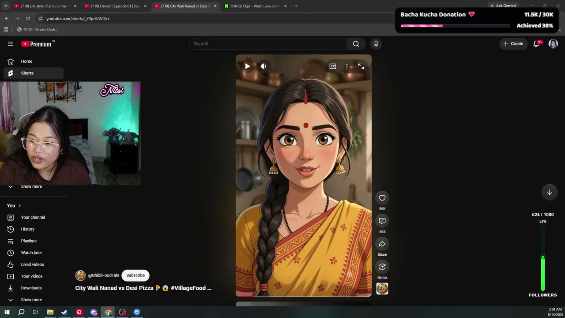565x318 pixels.
Task: Open the @GhibliFoodTale channel link
Action: click(x=104, y=275)
